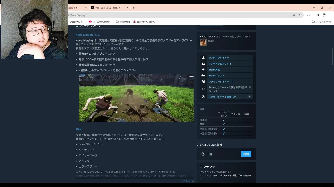Open the browser extensions puzzle icon
The width and height of the screenshot is (334, 187).
(308, 15)
